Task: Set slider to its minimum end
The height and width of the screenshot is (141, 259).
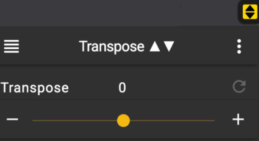Action: (33, 121)
